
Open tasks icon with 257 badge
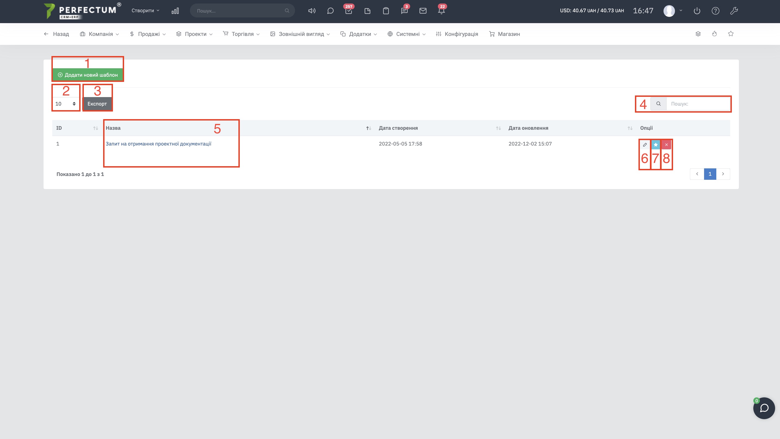pos(349,11)
